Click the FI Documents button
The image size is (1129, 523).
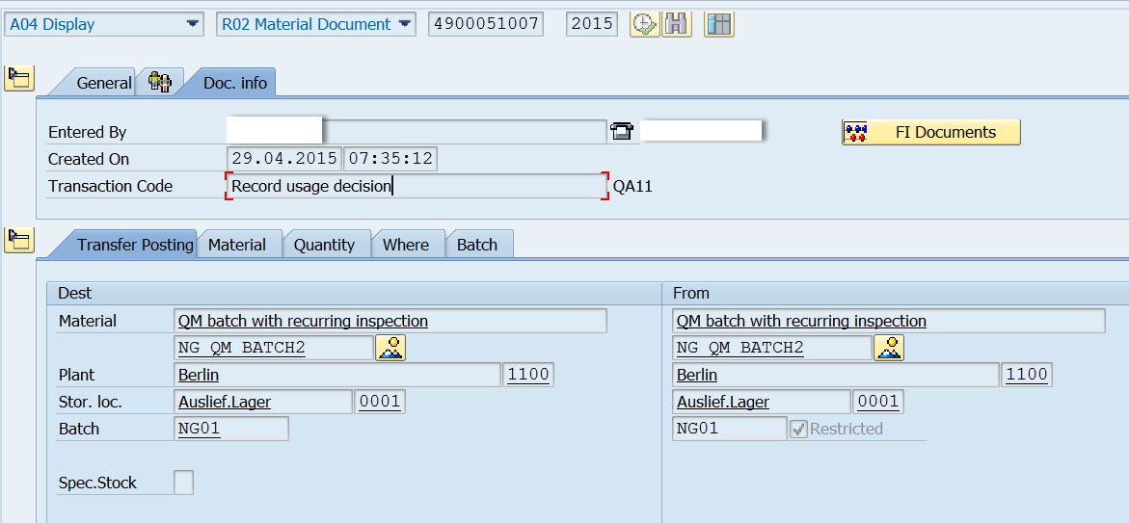point(931,132)
